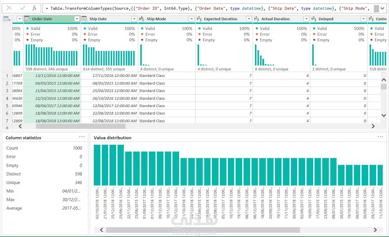The width and height of the screenshot is (389, 237).
Task: Open Column statistics more options menu
Action: point(82,137)
